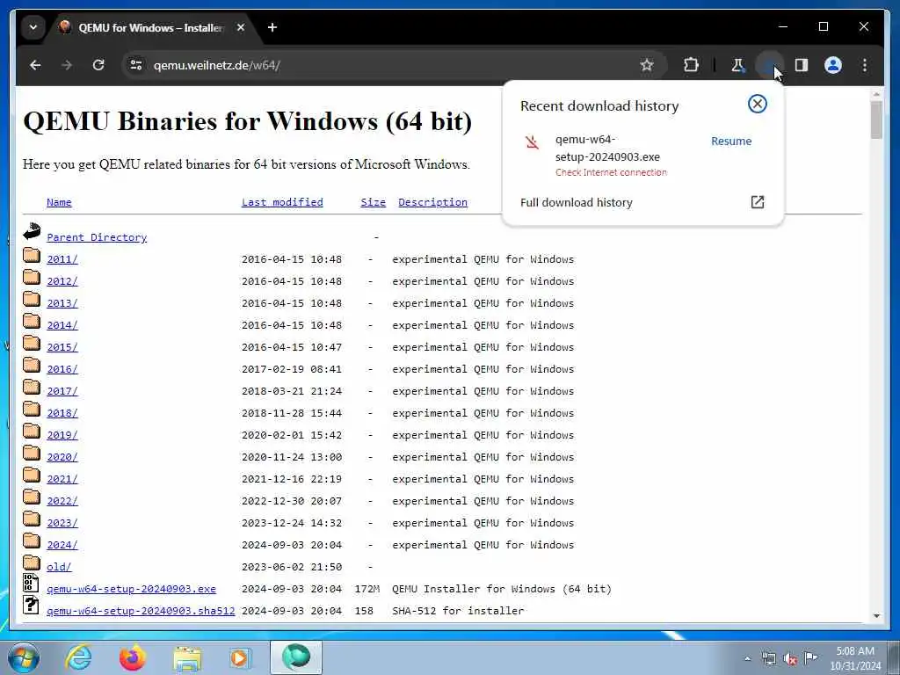Close the Recent download history popup
The width and height of the screenshot is (900, 675).
point(757,104)
